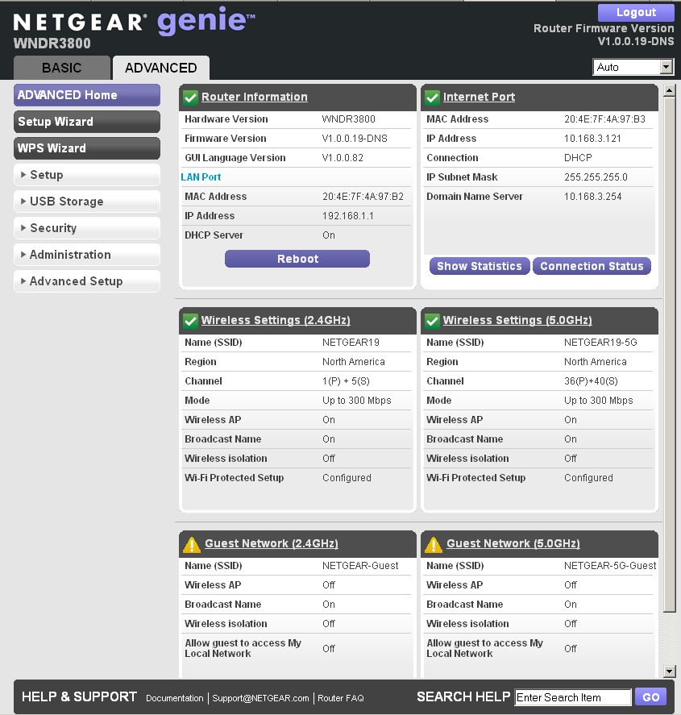This screenshot has height=715, width=681.
Task: Open Connection Status
Action: click(x=592, y=266)
